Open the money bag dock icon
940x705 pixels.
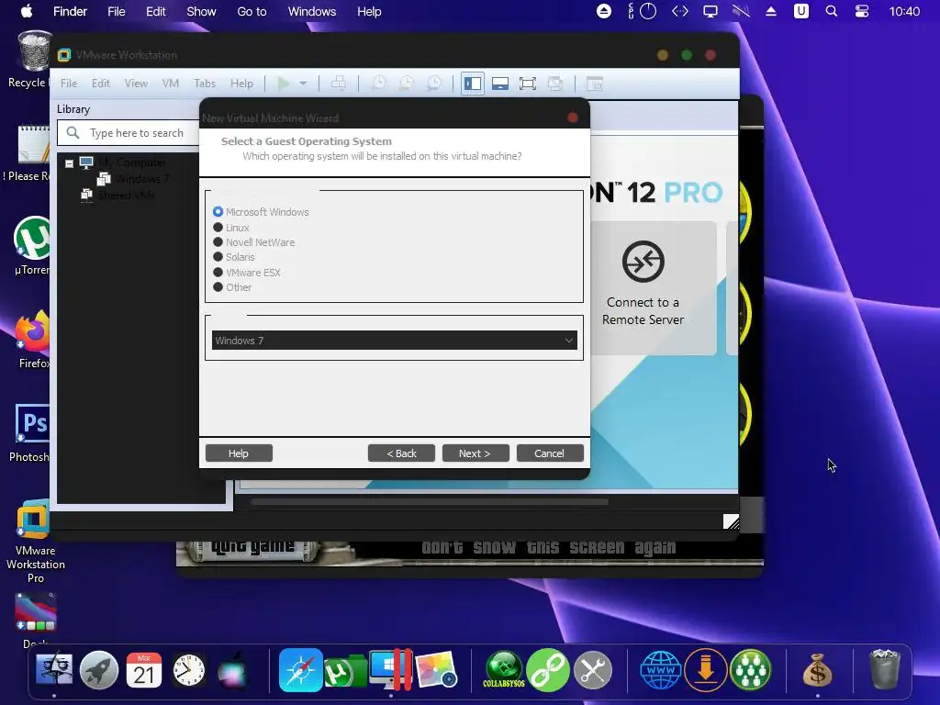point(818,669)
